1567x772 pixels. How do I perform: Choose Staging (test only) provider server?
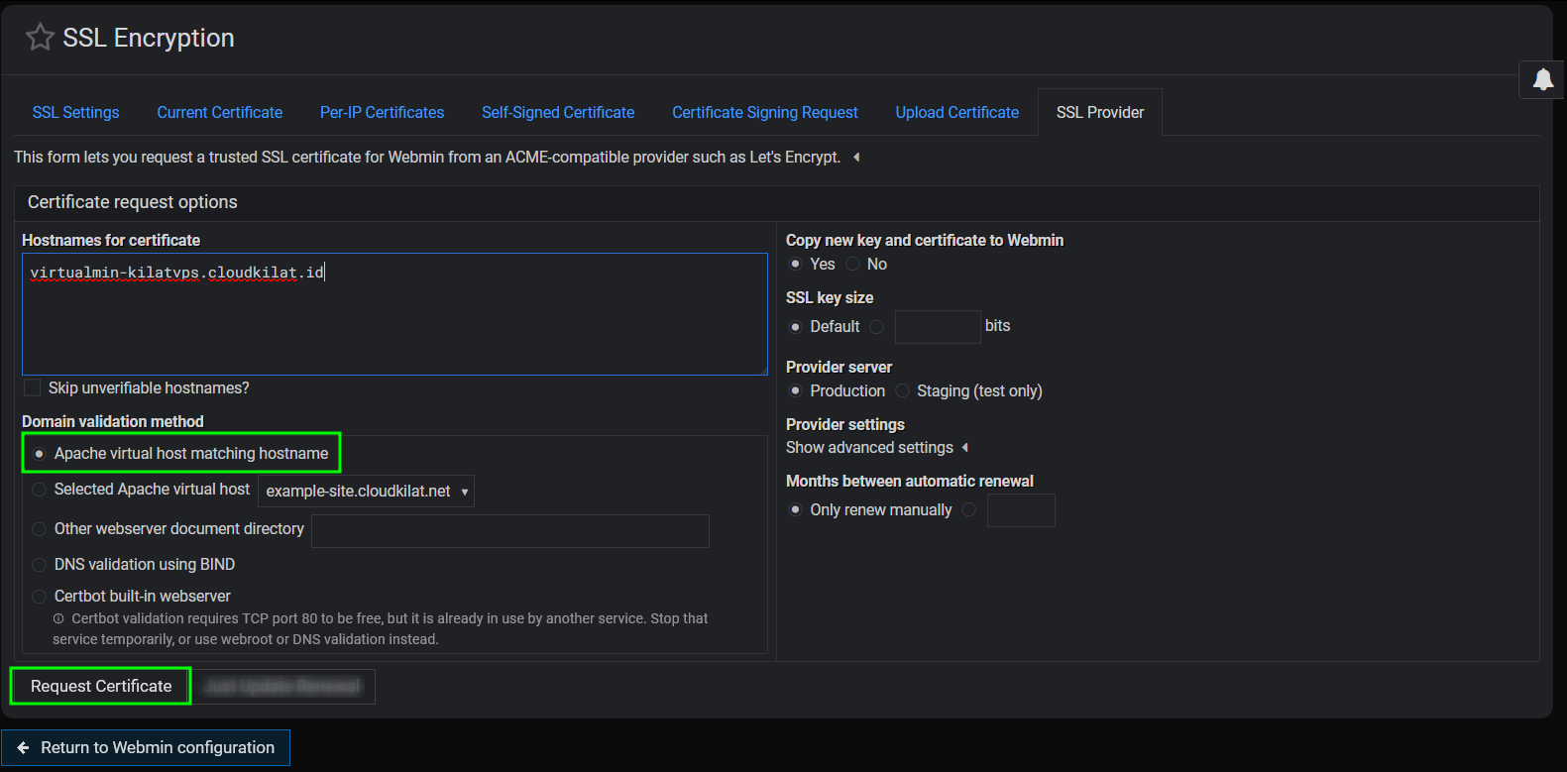pos(902,391)
